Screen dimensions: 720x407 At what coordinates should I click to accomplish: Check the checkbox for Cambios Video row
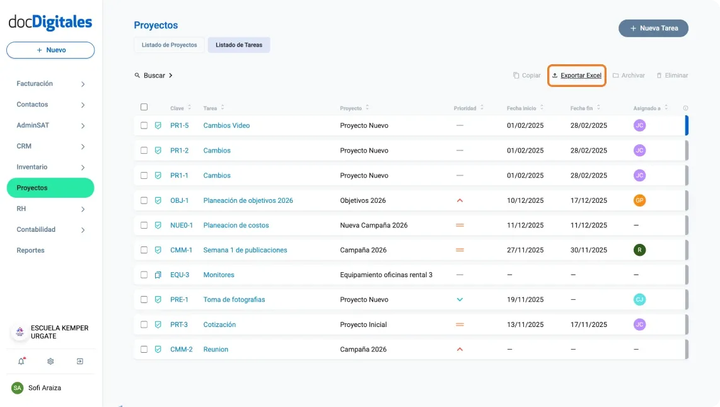click(144, 125)
